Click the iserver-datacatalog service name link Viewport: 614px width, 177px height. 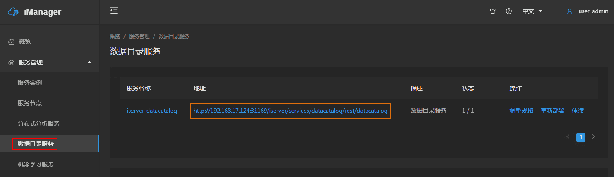pyautogui.click(x=152, y=111)
